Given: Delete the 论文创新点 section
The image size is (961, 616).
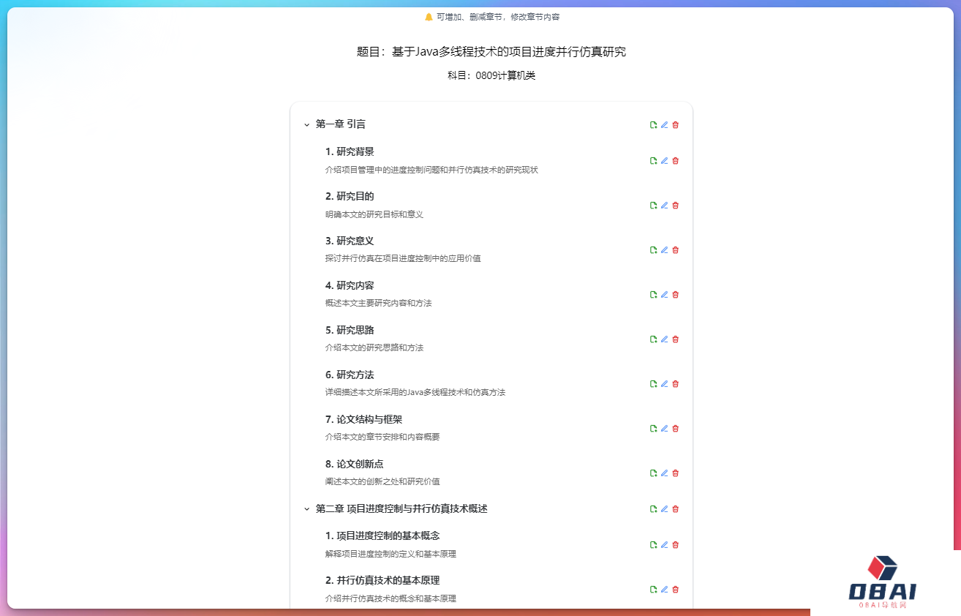Looking at the screenshot, I should [x=676, y=473].
